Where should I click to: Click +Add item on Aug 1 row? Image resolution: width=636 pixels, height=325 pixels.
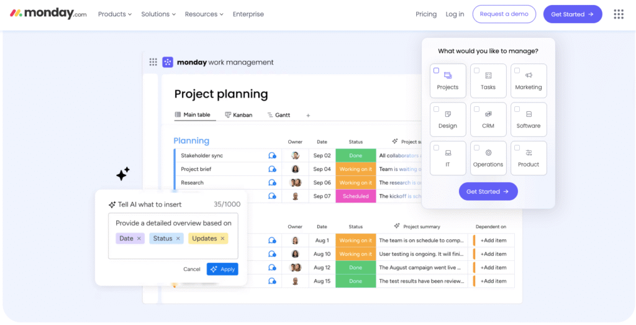494,240
